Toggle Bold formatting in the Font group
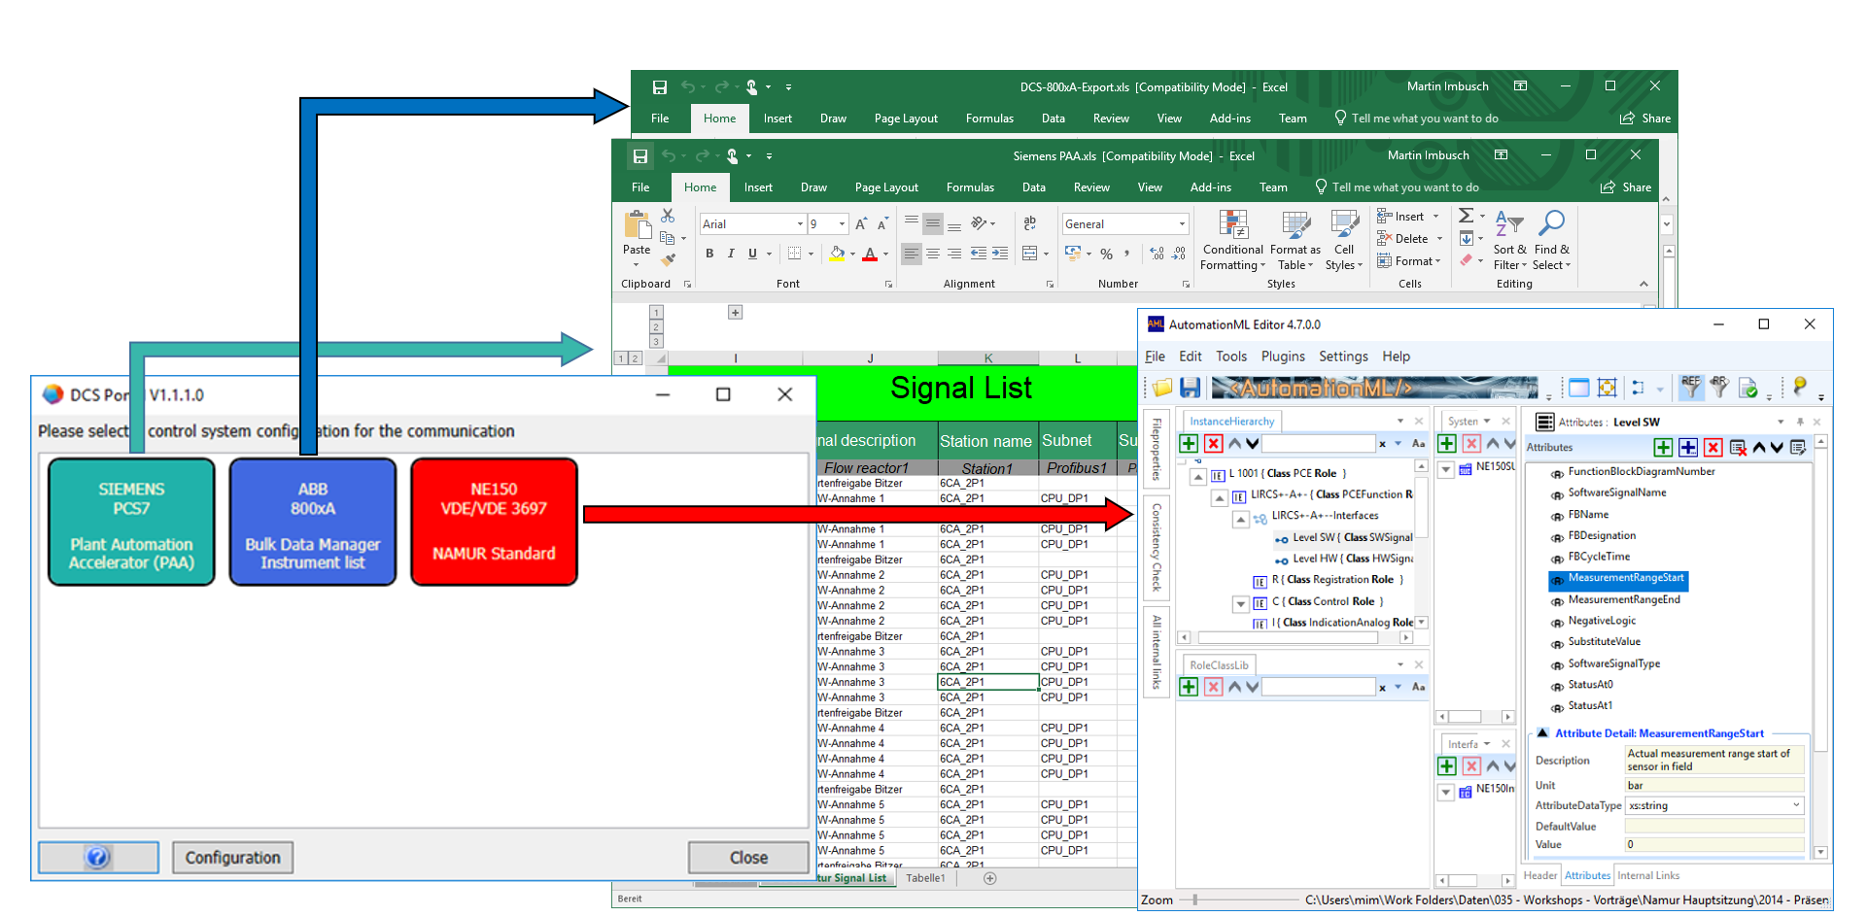 click(x=709, y=254)
